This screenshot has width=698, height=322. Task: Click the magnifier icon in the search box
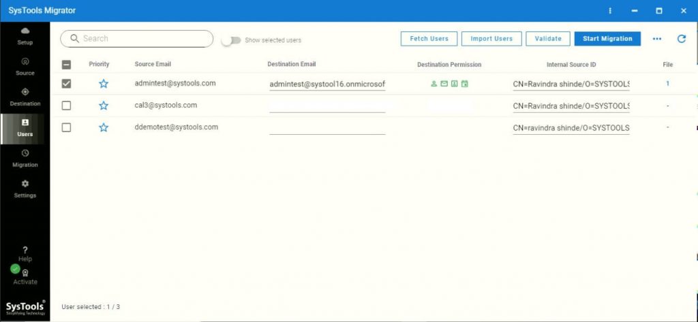[74, 39]
